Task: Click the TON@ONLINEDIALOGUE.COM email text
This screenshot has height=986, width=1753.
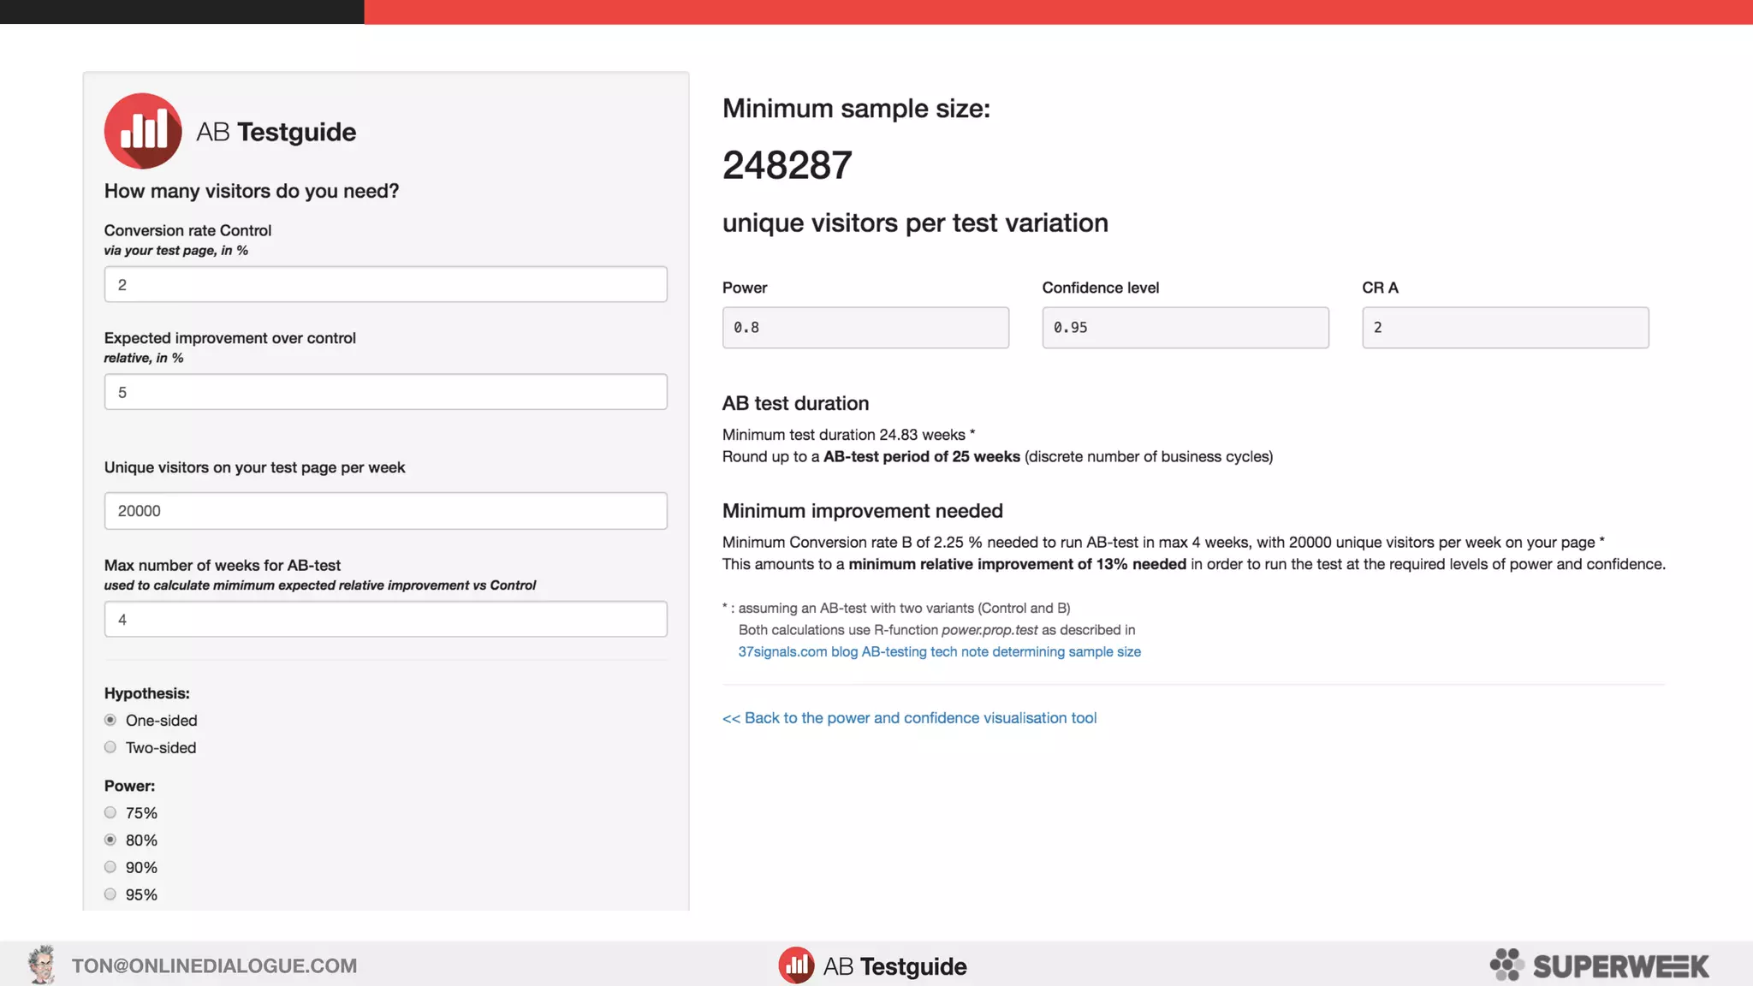Action: click(x=214, y=965)
